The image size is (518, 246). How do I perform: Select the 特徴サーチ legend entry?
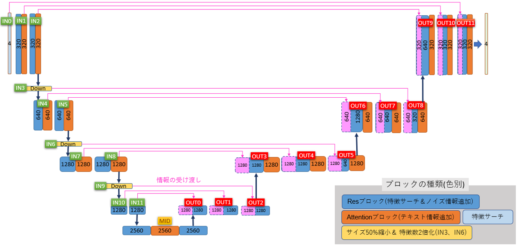point(489,217)
